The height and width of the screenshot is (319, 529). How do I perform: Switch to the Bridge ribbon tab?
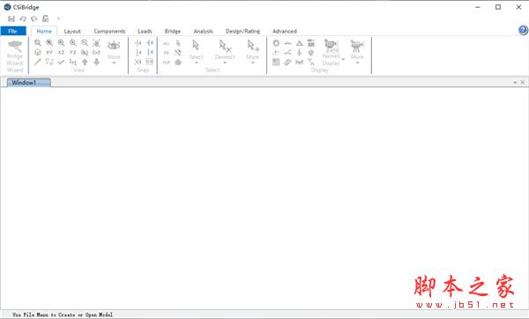[173, 31]
